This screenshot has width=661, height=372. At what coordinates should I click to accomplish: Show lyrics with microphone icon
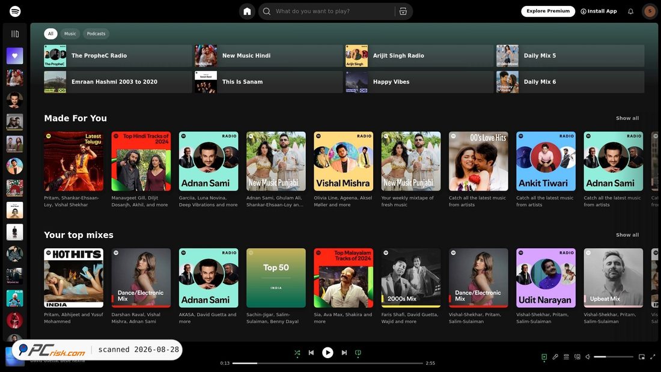coord(555,357)
